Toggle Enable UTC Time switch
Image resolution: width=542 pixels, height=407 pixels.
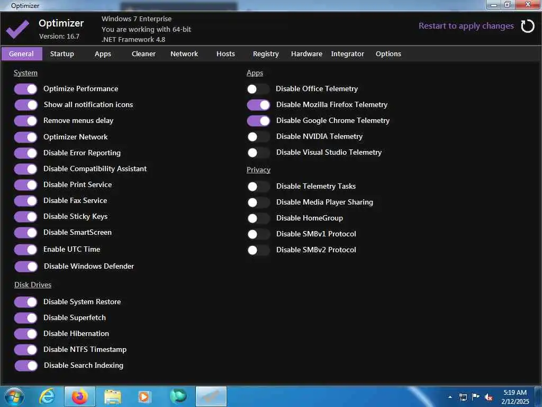26,250
